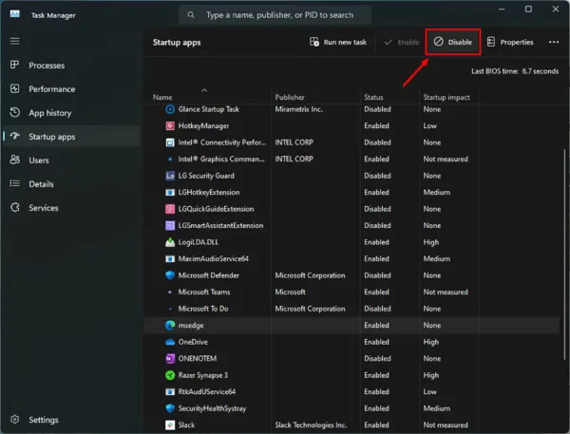Click the HotkeyManager icon
Image resolution: width=570 pixels, height=434 pixels.
[x=170, y=125]
